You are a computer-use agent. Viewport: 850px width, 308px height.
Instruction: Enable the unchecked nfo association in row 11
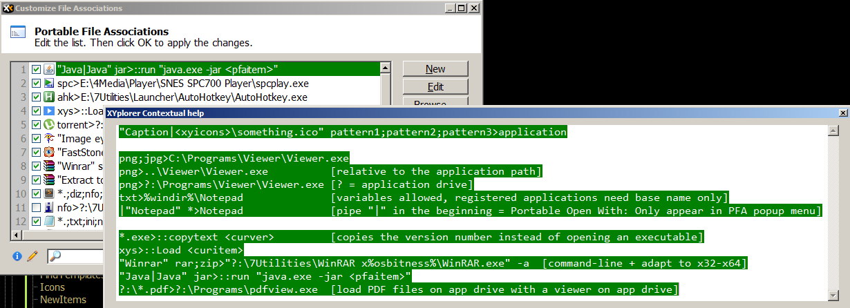tap(36, 207)
